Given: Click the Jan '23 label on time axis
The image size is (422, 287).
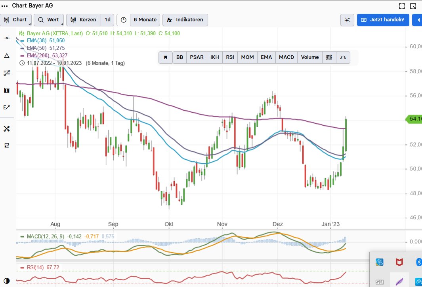Looking at the screenshot, I should [x=330, y=224].
